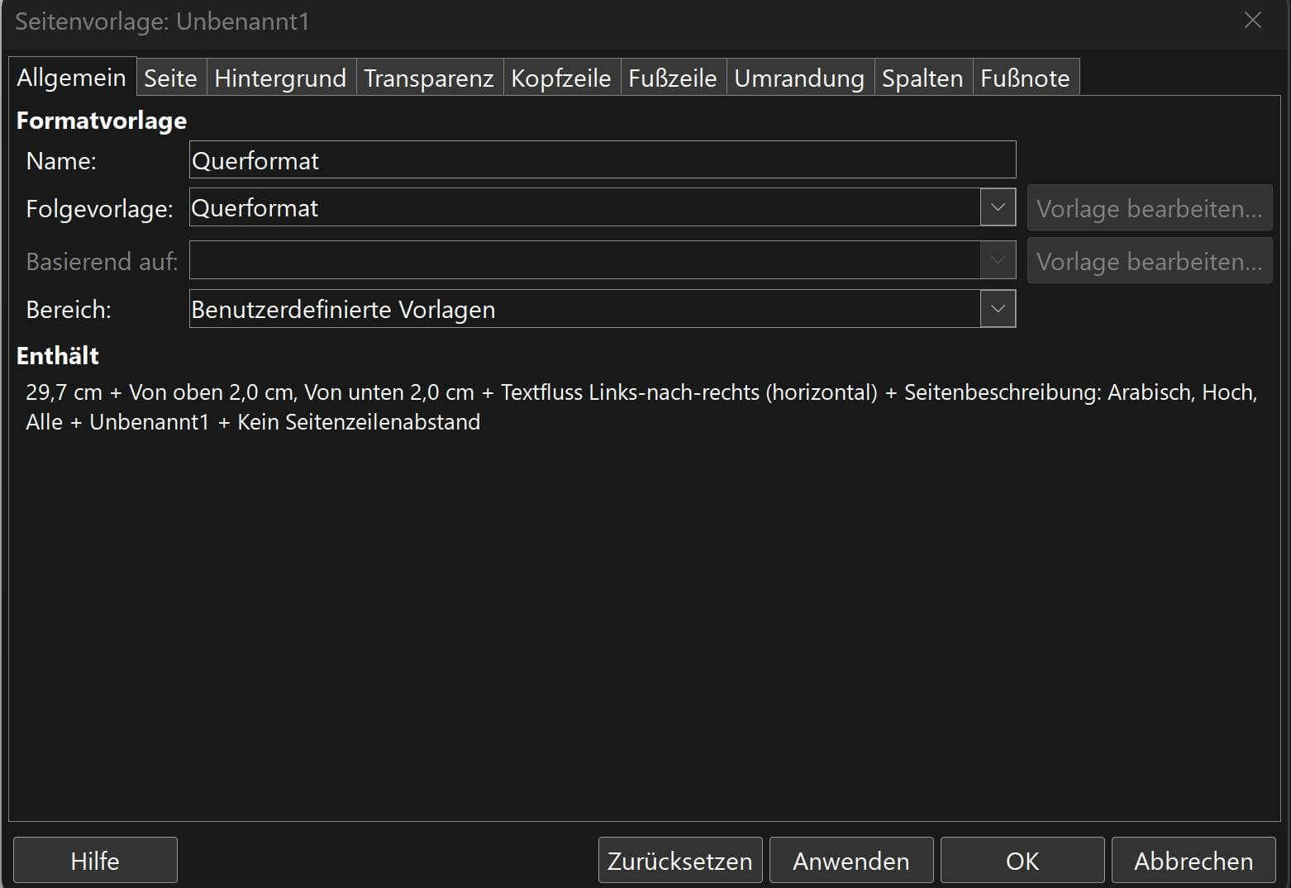
Task: Select the Transparenz tab
Action: pyautogui.click(x=428, y=78)
